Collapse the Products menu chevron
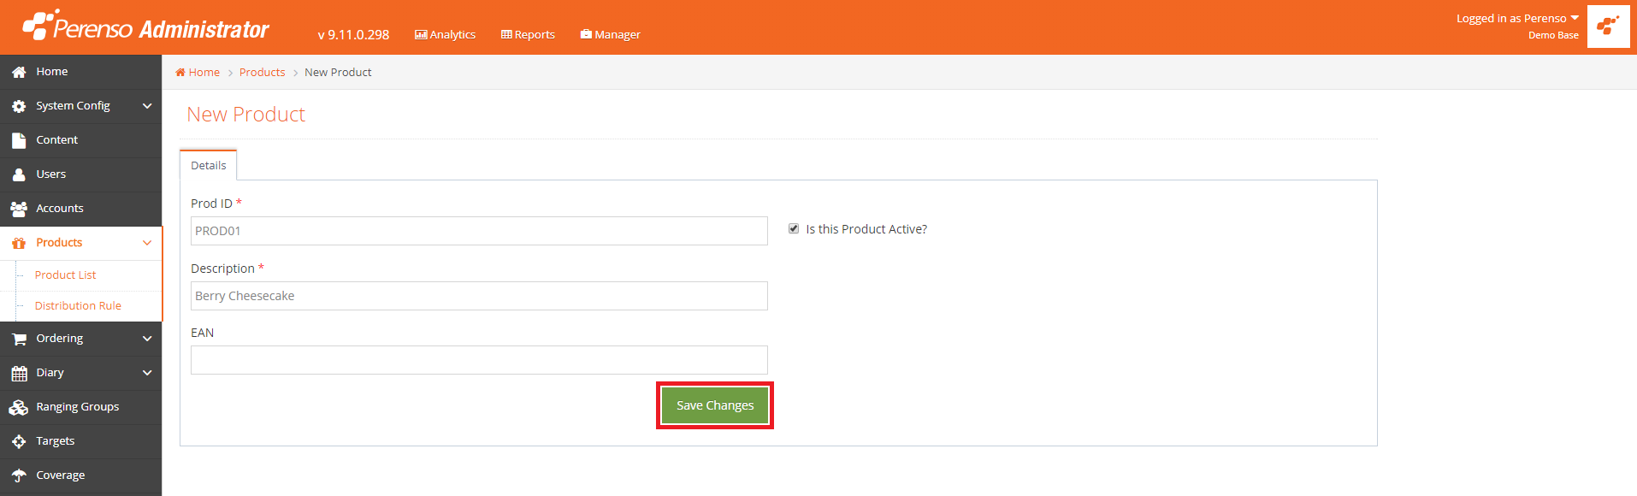The width and height of the screenshot is (1637, 496). (x=147, y=243)
